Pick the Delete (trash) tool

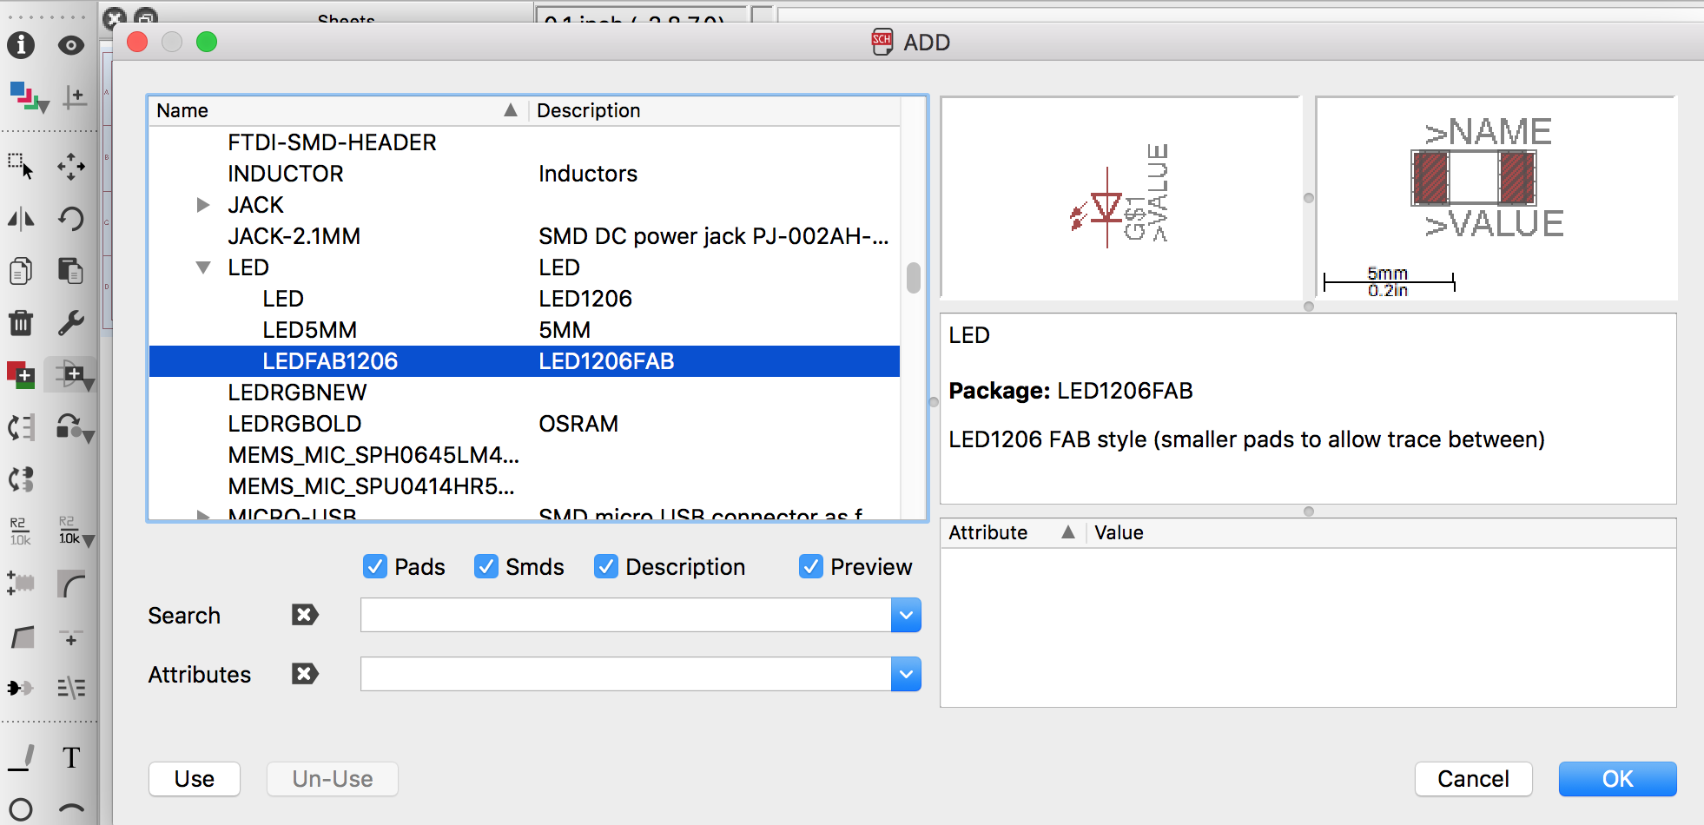(x=21, y=322)
